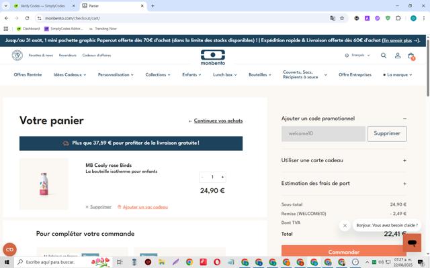Expand Estimation des frais de port
Viewport: 430px width, 268px height.
(404, 184)
